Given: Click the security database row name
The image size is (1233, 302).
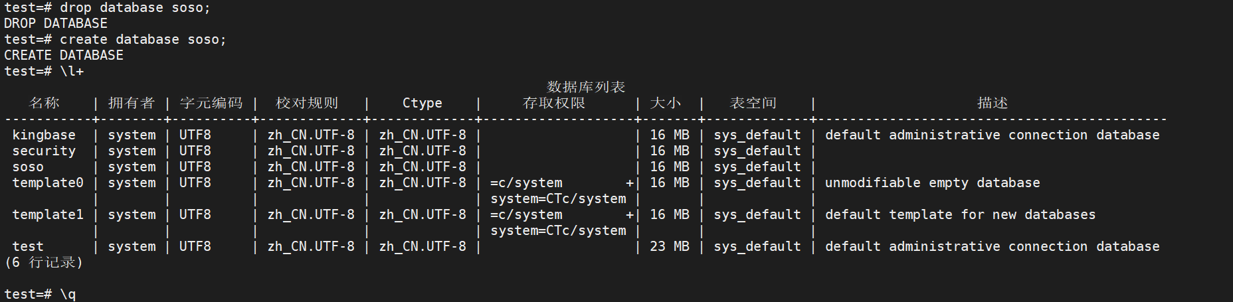Looking at the screenshot, I should click(x=44, y=151).
